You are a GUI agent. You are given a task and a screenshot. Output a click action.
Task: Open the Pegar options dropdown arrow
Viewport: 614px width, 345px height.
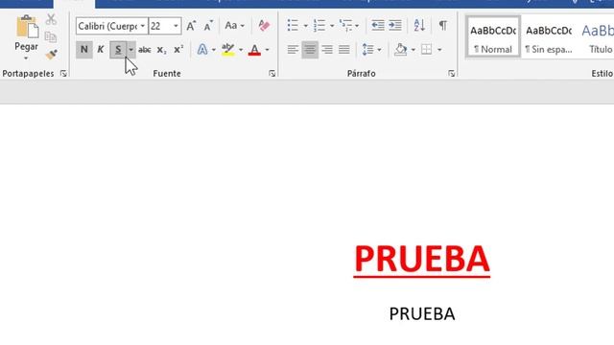tap(26, 58)
